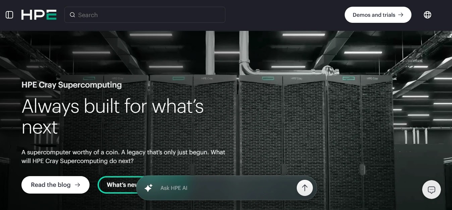Screen dimensions: 452x210
Task: Click the Read the blog button
Action: point(55,185)
